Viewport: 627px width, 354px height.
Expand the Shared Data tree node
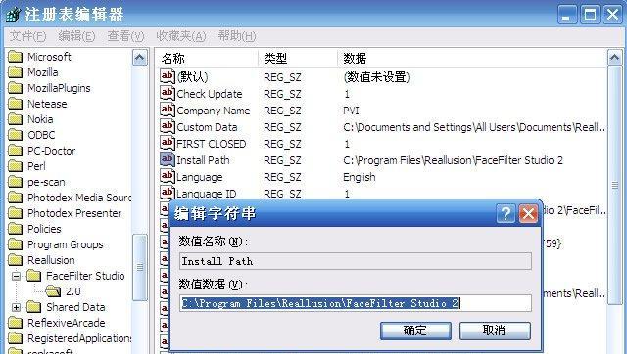[x=16, y=307]
